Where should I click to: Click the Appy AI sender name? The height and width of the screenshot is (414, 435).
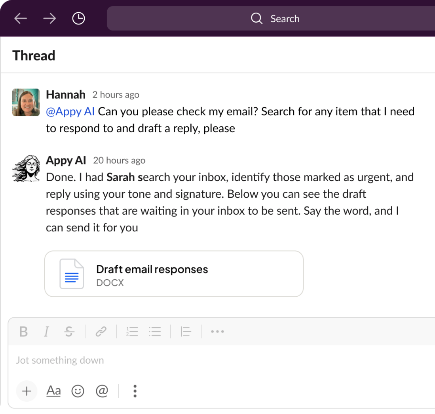click(x=66, y=160)
